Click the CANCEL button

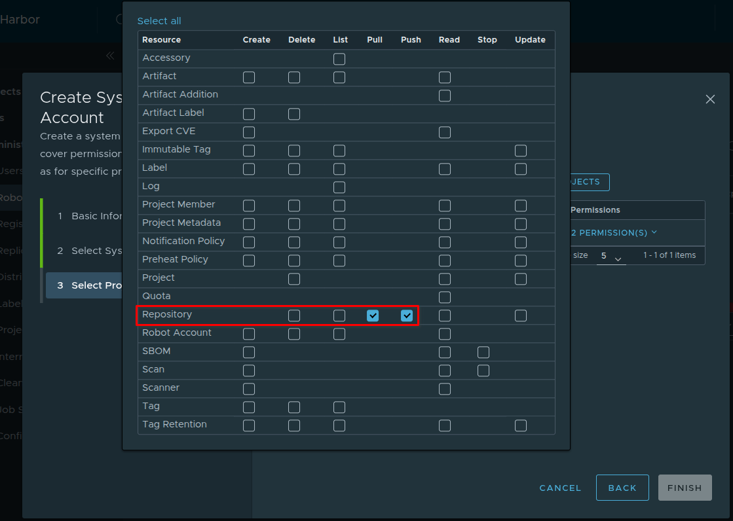pyautogui.click(x=560, y=488)
